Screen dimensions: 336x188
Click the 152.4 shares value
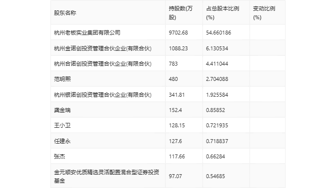(175, 110)
